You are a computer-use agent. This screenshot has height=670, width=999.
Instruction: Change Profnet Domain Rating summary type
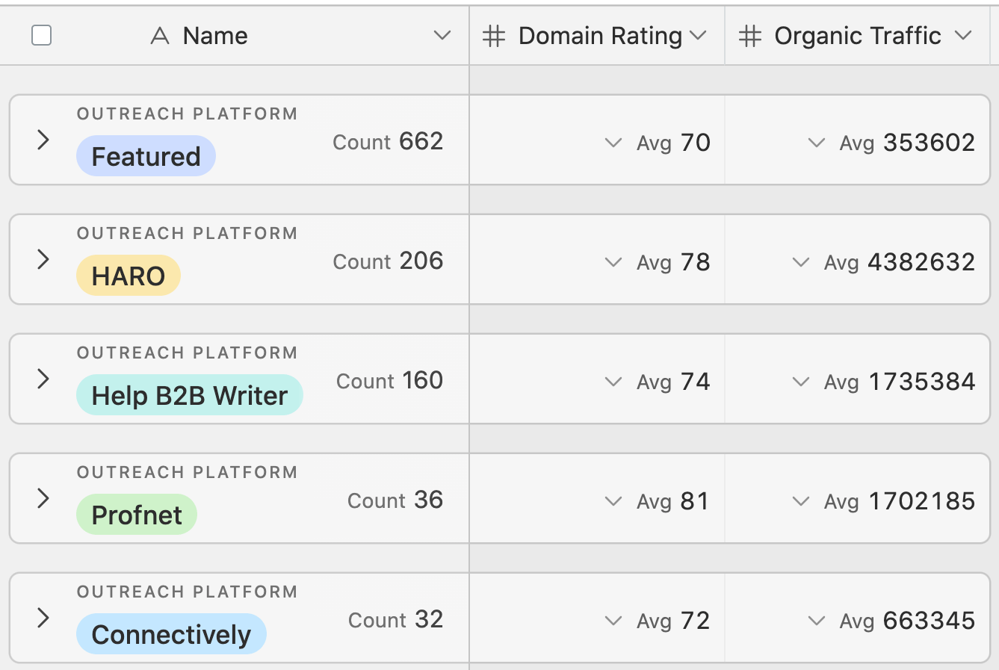pos(613,501)
